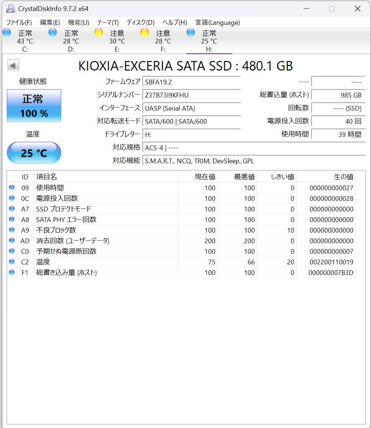
Task: Click power on hours value 39 時間
Action: [x=338, y=134]
